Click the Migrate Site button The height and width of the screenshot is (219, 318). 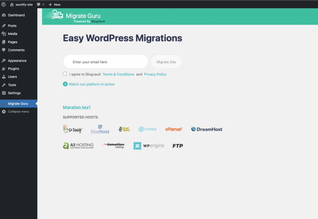[166, 61]
